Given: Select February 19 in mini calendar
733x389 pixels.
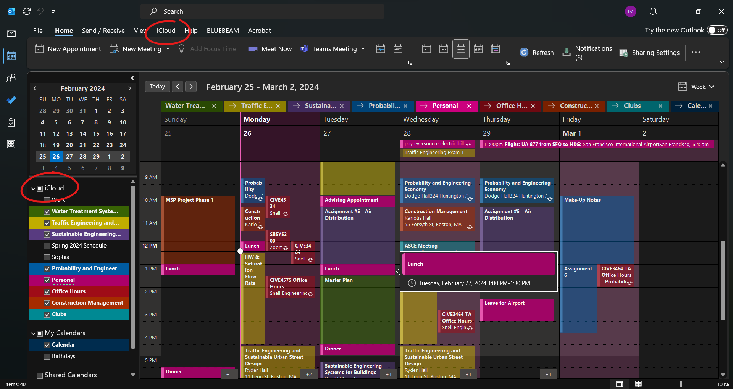Looking at the screenshot, I should pos(56,145).
